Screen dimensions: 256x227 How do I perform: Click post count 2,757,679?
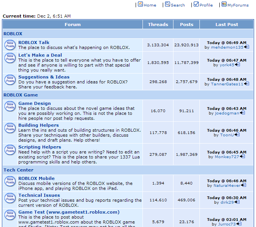tap(186, 82)
